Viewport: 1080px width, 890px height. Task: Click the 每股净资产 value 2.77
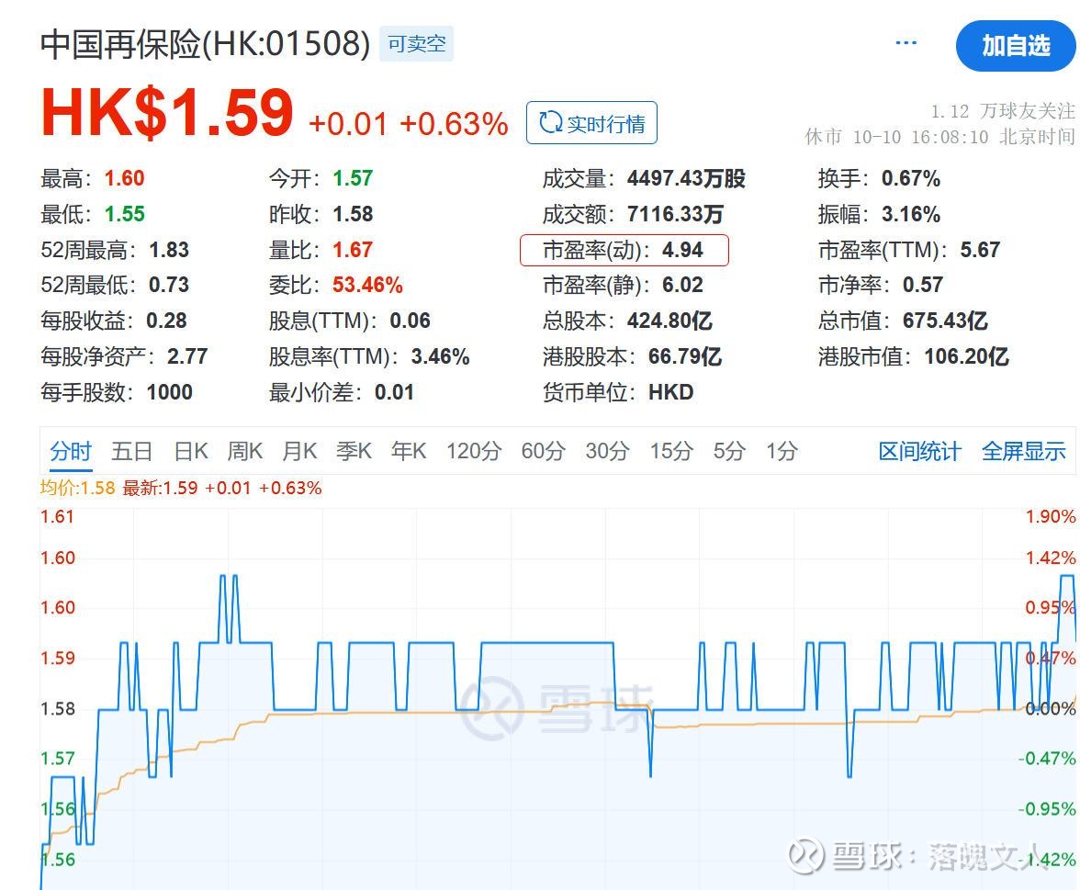pos(187,356)
